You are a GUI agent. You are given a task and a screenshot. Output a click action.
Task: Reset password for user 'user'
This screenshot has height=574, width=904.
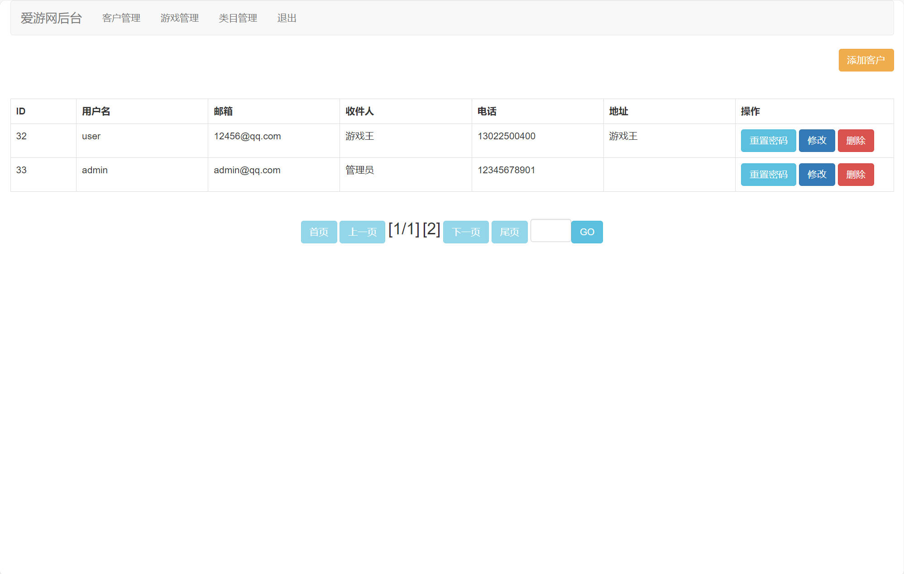click(768, 141)
